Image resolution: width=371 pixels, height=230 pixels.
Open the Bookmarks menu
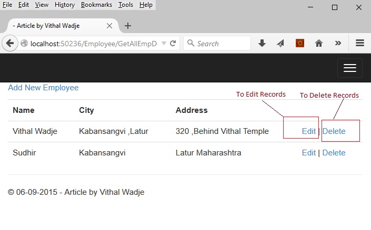96,5
